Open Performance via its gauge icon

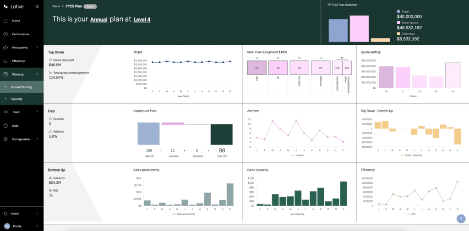5,34
